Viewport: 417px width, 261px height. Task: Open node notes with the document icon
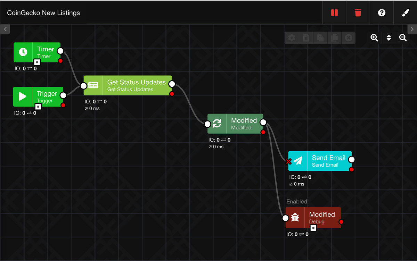tap(306, 38)
